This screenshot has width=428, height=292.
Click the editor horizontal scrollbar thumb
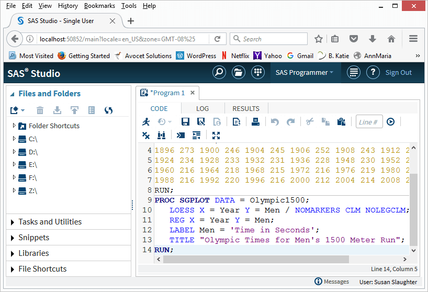tap(256, 259)
